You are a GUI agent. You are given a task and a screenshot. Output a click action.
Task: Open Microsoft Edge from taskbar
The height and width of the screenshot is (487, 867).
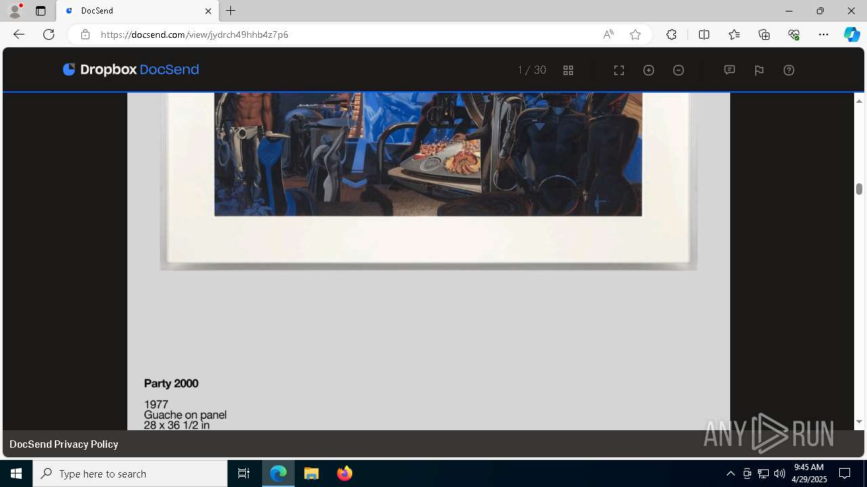click(278, 473)
